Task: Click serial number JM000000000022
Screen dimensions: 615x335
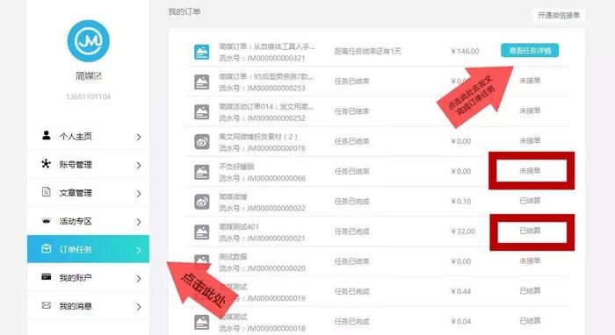Action: pos(276,208)
